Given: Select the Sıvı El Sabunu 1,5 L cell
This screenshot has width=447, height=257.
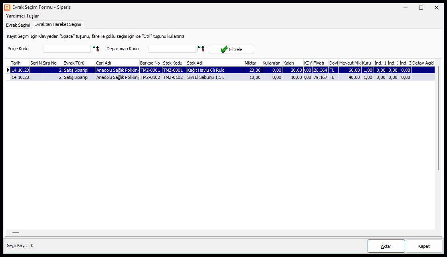Looking at the screenshot, I should (x=215, y=77).
